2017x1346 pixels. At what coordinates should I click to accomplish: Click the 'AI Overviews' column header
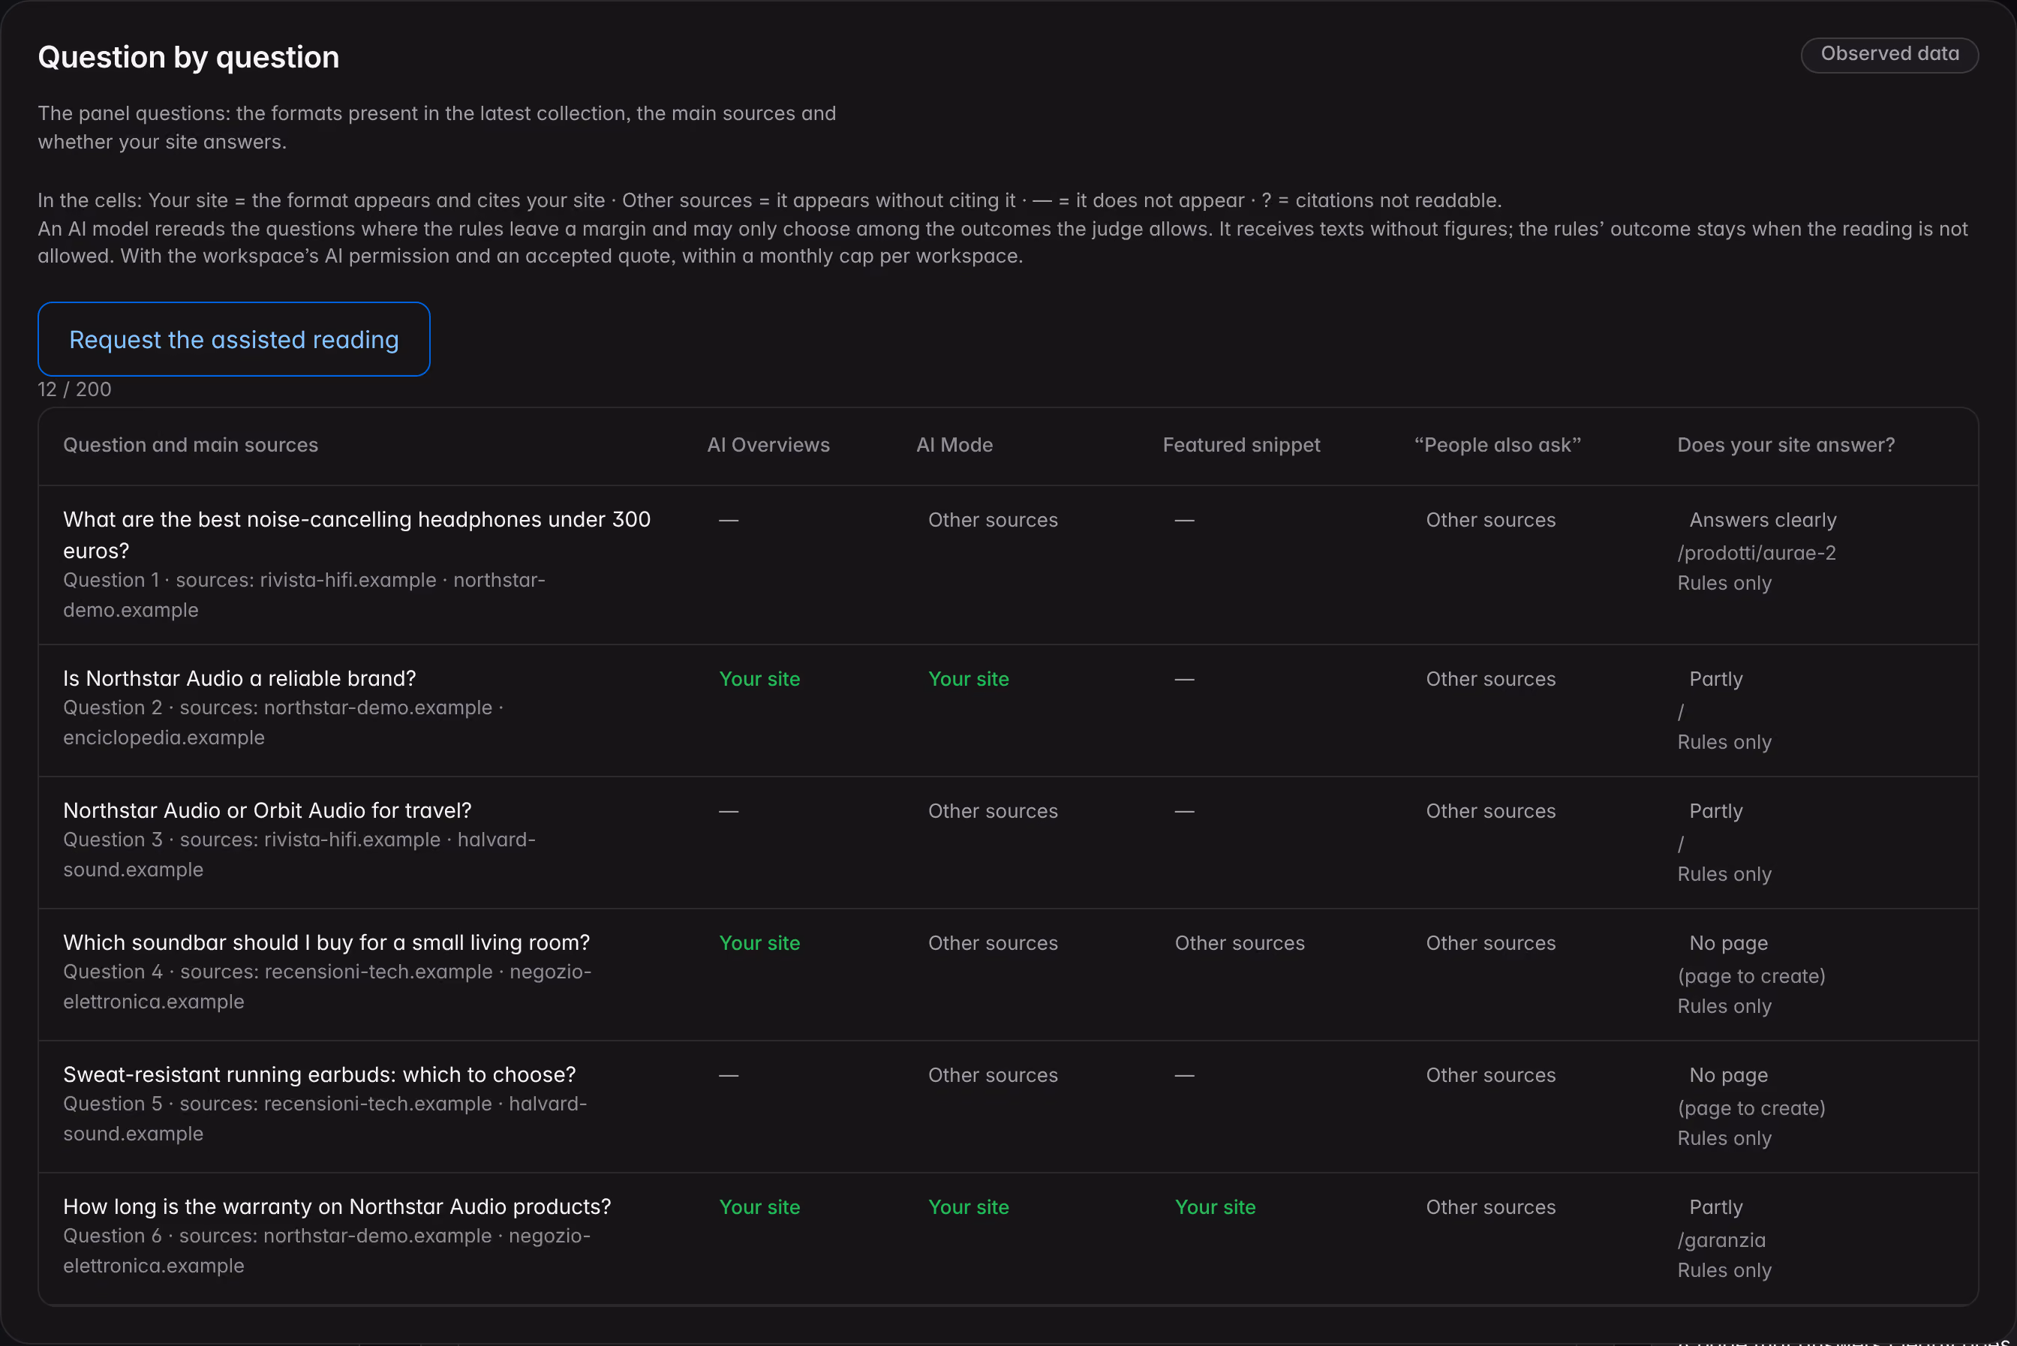[x=768, y=445]
